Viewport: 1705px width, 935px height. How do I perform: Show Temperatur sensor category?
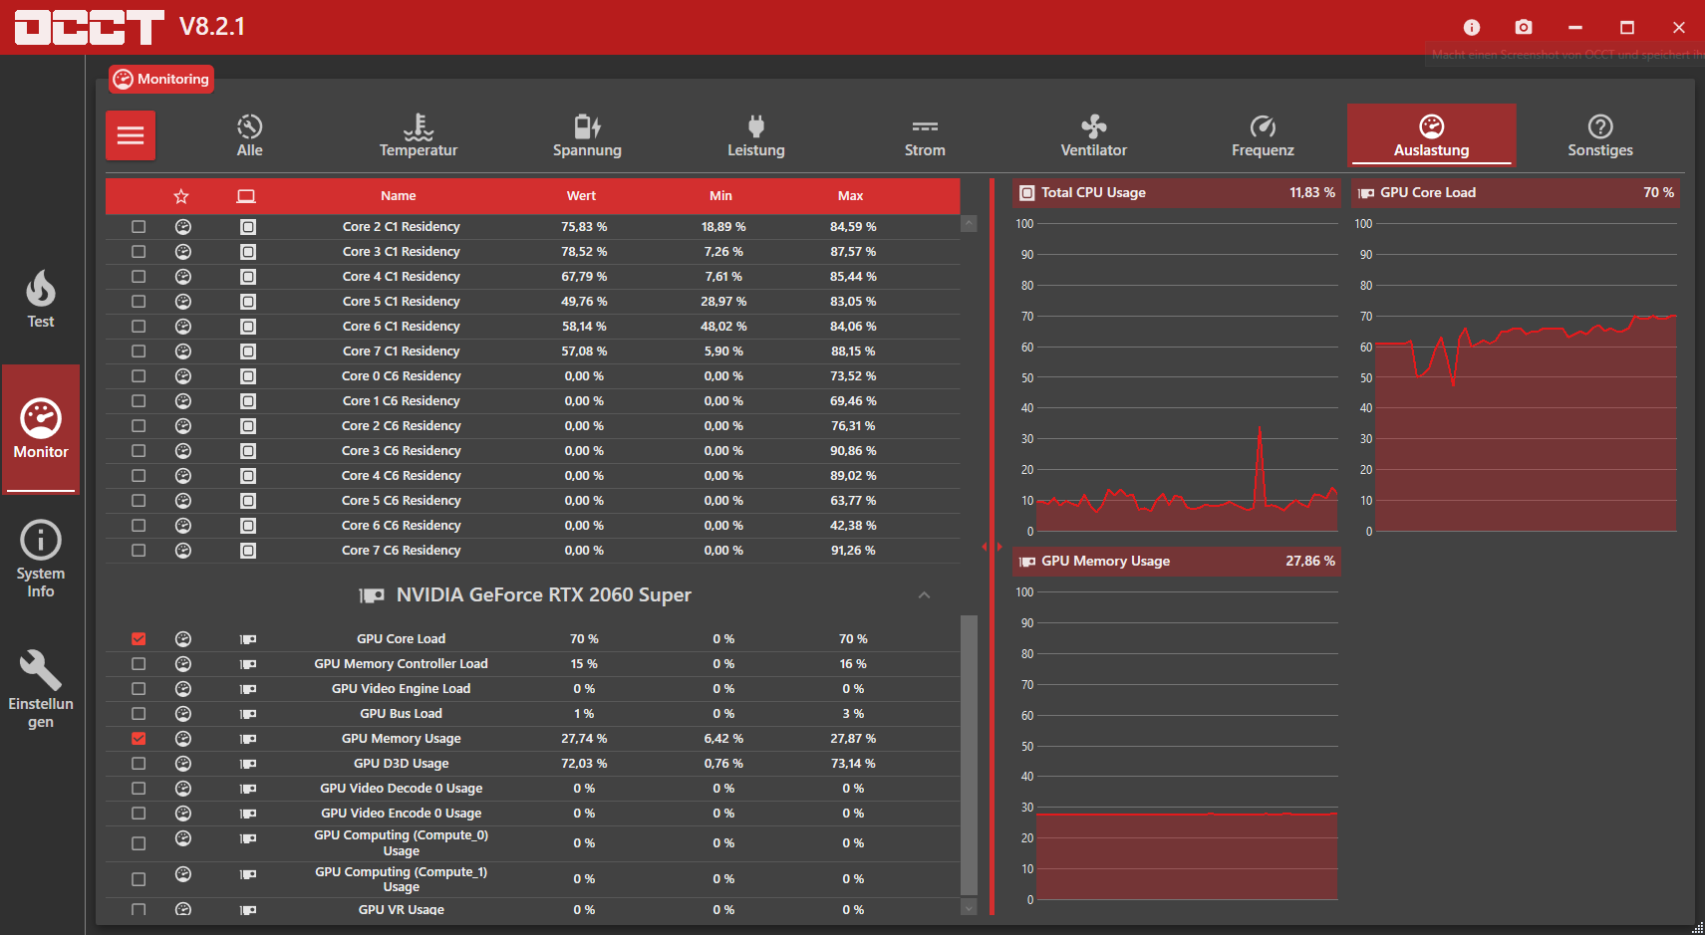[x=418, y=135]
